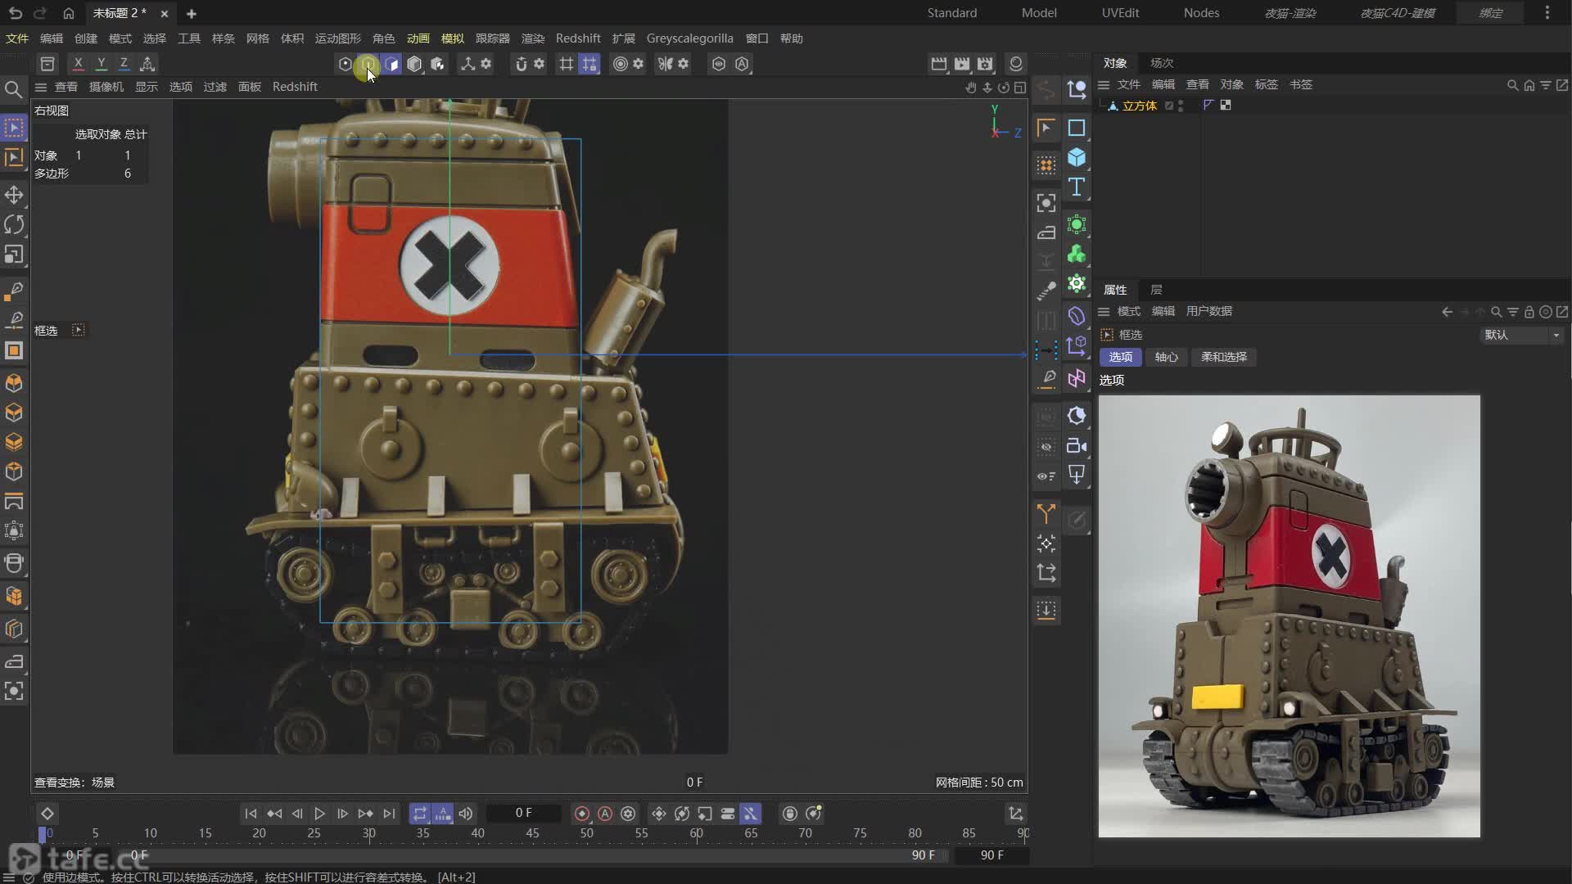The height and width of the screenshot is (884, 1572).
Task: Click the play forward button
Action: tap(320, 814)
